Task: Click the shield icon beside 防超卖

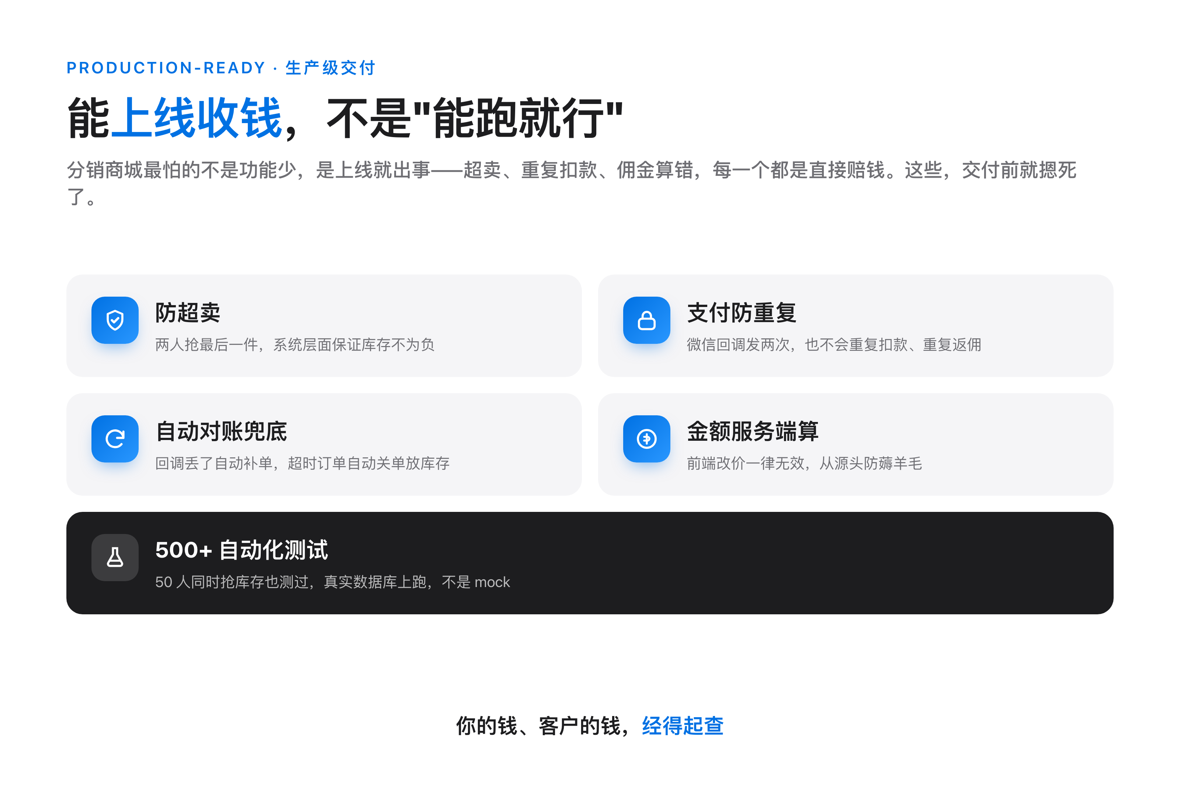Action: pos(115,320)
